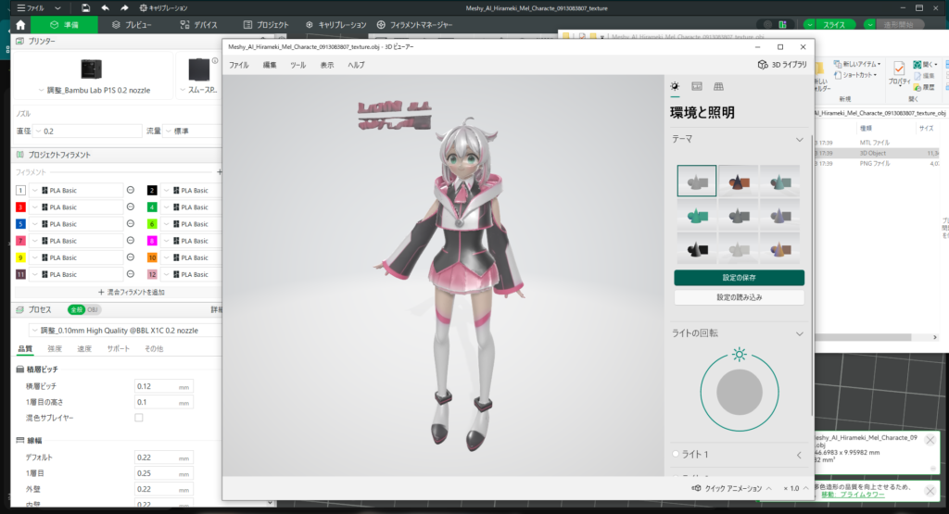Switch to the プレビュー tab

pyautogui.click(x=132, y=25)
